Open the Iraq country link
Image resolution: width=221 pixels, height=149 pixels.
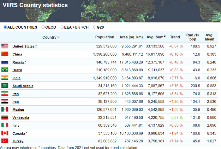15,102
